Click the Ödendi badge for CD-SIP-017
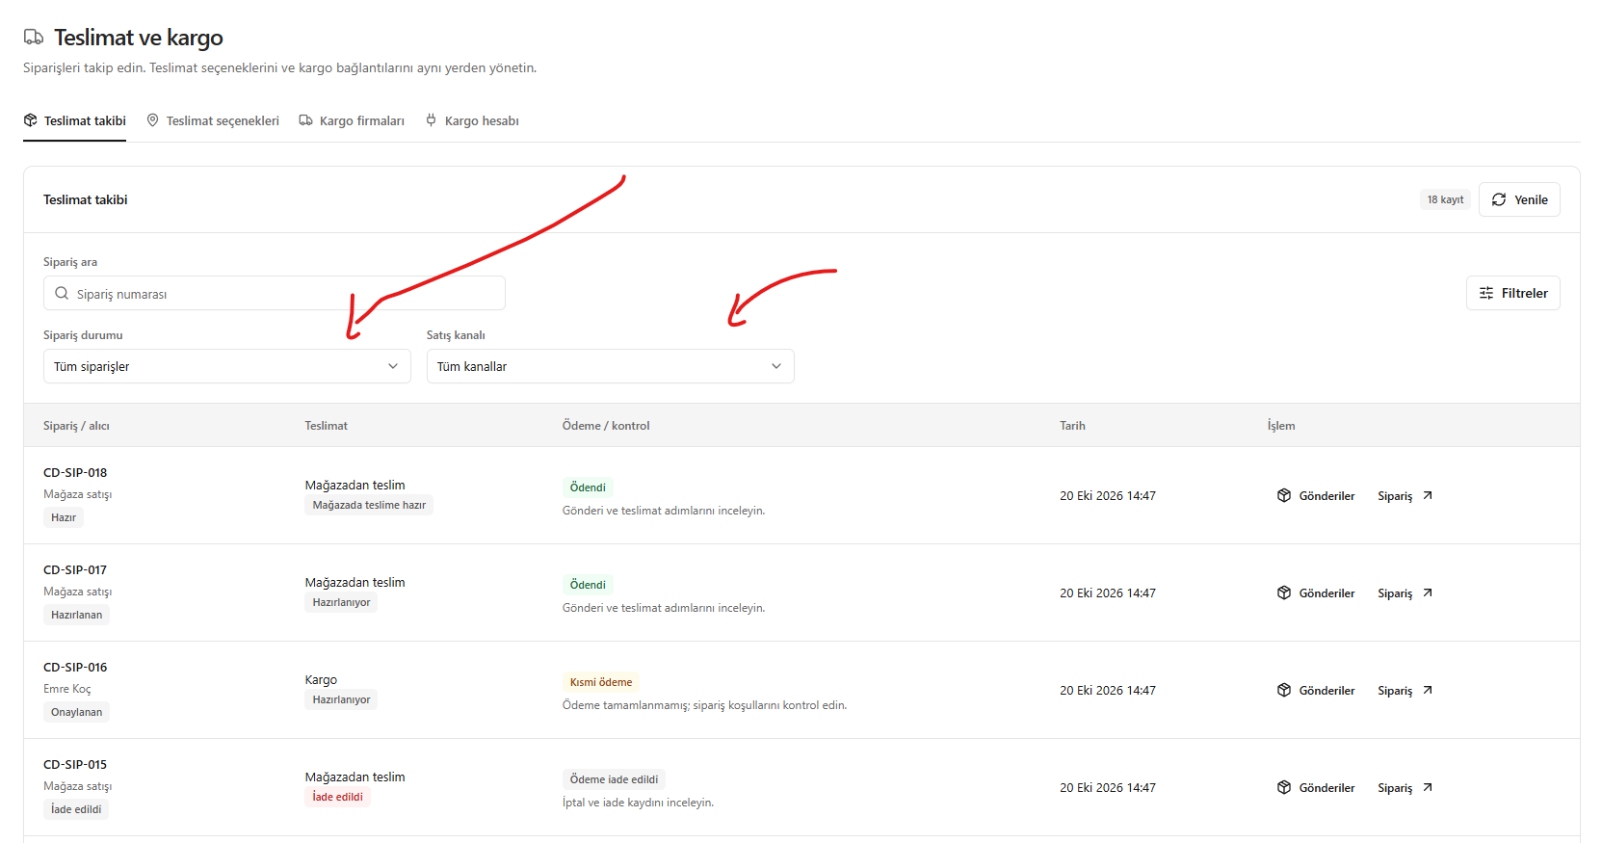 tap(588, 585)
